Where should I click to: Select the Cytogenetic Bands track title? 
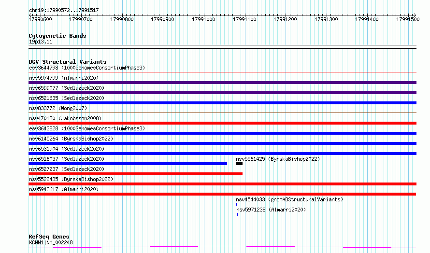57,36
